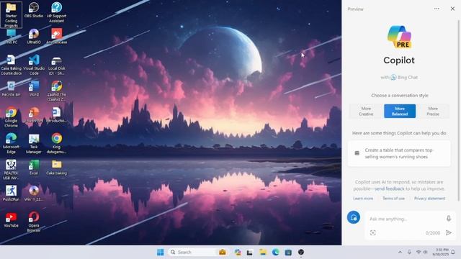Launch Excel from desktop
The height and width of the screenshot is (259, 461).
click(34, 168)
